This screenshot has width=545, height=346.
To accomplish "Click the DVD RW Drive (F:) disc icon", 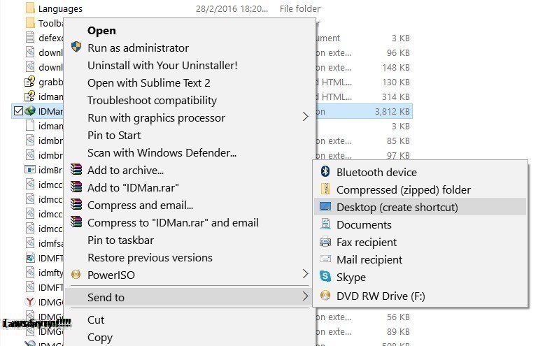I will tap(325, 295).
